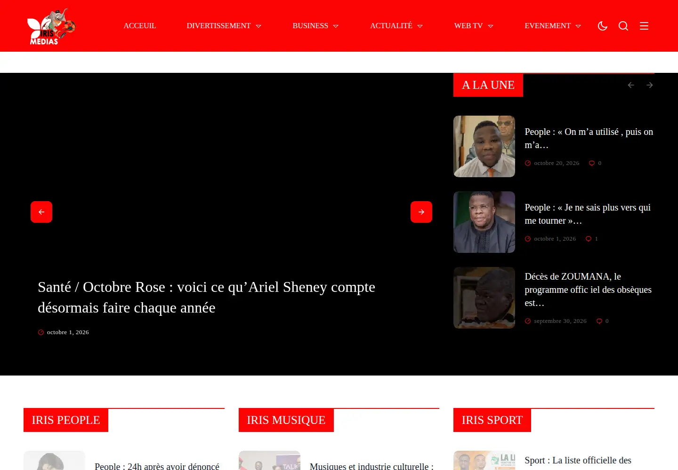
Task: Read 'On m'a utilisé, puis on m'a…' article
Action: [589, 138]
